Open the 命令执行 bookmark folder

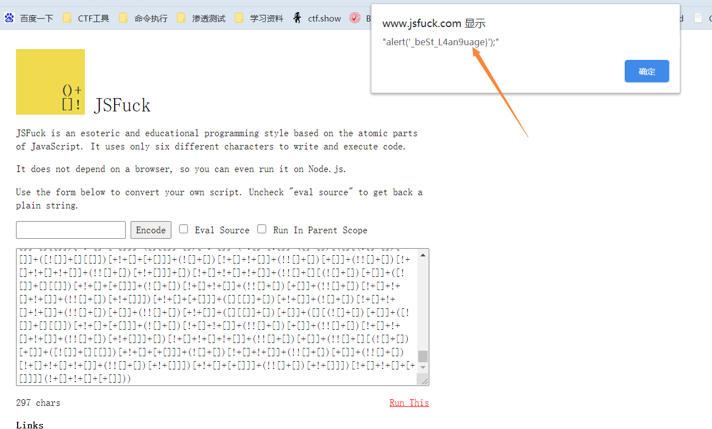(x=143, y=18)
